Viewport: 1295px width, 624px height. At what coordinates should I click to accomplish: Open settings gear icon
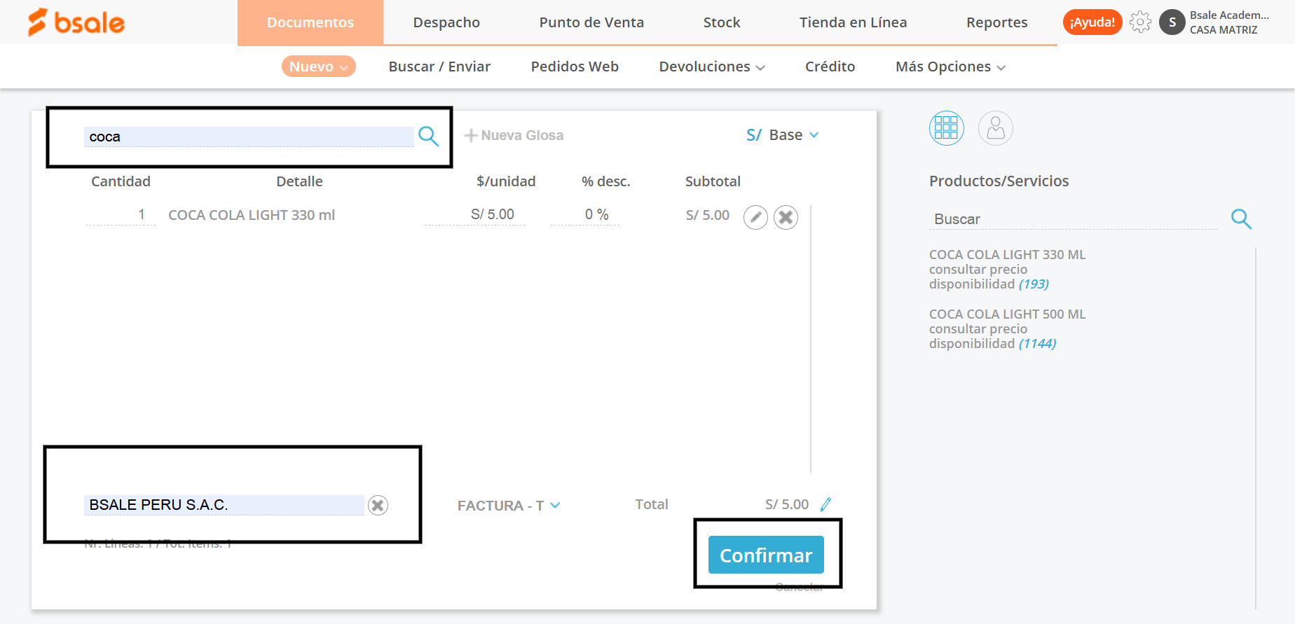coord(1140,22)
